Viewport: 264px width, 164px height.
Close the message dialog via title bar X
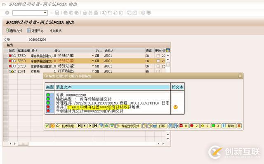pyautogui.click(x=240, y=76)
